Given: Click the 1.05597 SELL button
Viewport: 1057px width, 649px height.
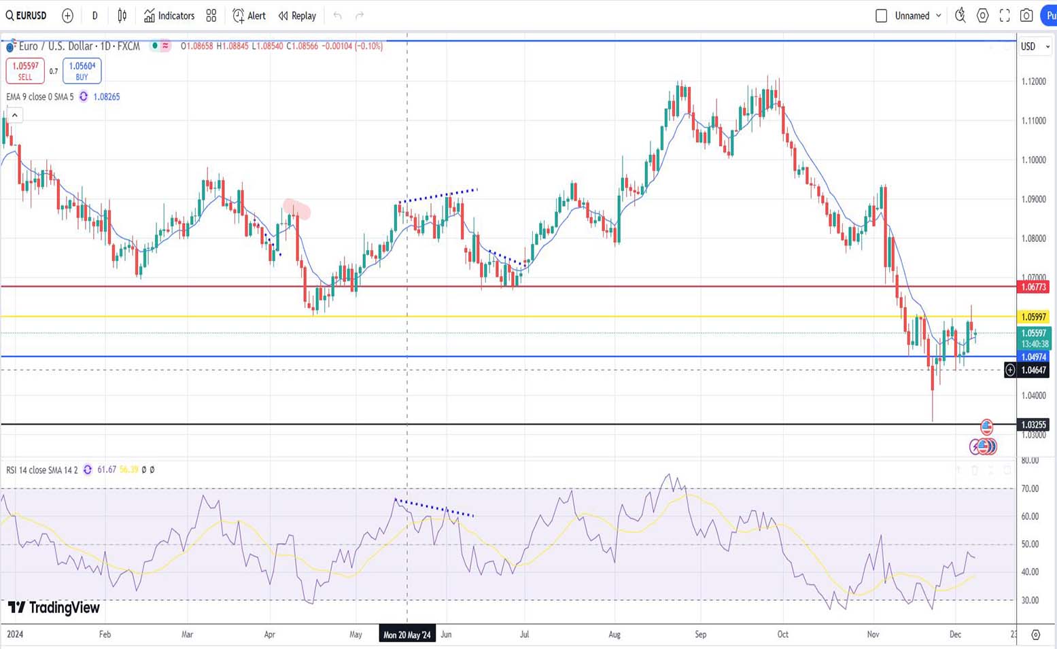Looking at the screenshot, I should 25,71.
